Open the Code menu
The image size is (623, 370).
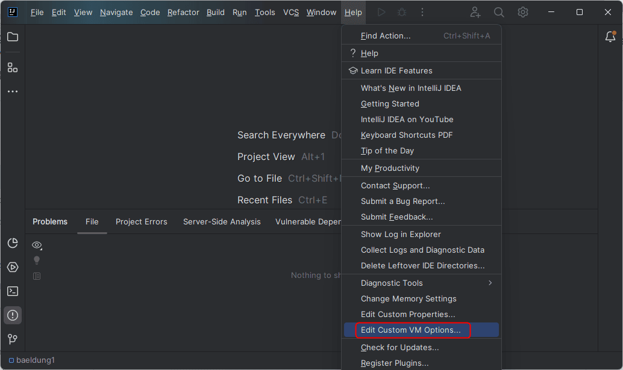pos(150,12)
